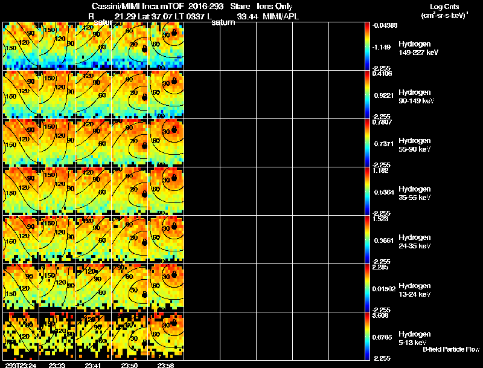Select the '0.7371' colorbar value
The image size is (483, 368).
click(x=384, y=144)
